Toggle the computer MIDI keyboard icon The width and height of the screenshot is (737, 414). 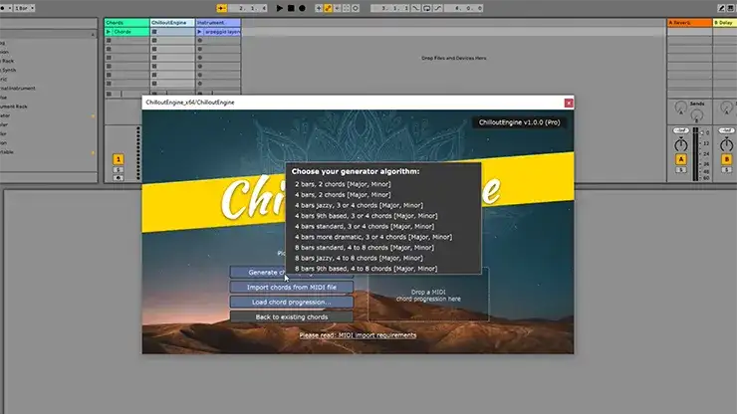[x=731, y=8]
